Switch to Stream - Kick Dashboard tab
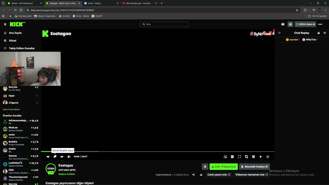The image size is (329, 185). tap(24, 3)
